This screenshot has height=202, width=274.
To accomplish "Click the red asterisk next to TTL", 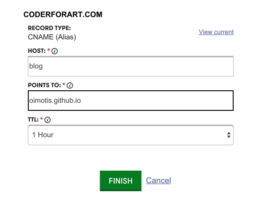I will 42,119.
